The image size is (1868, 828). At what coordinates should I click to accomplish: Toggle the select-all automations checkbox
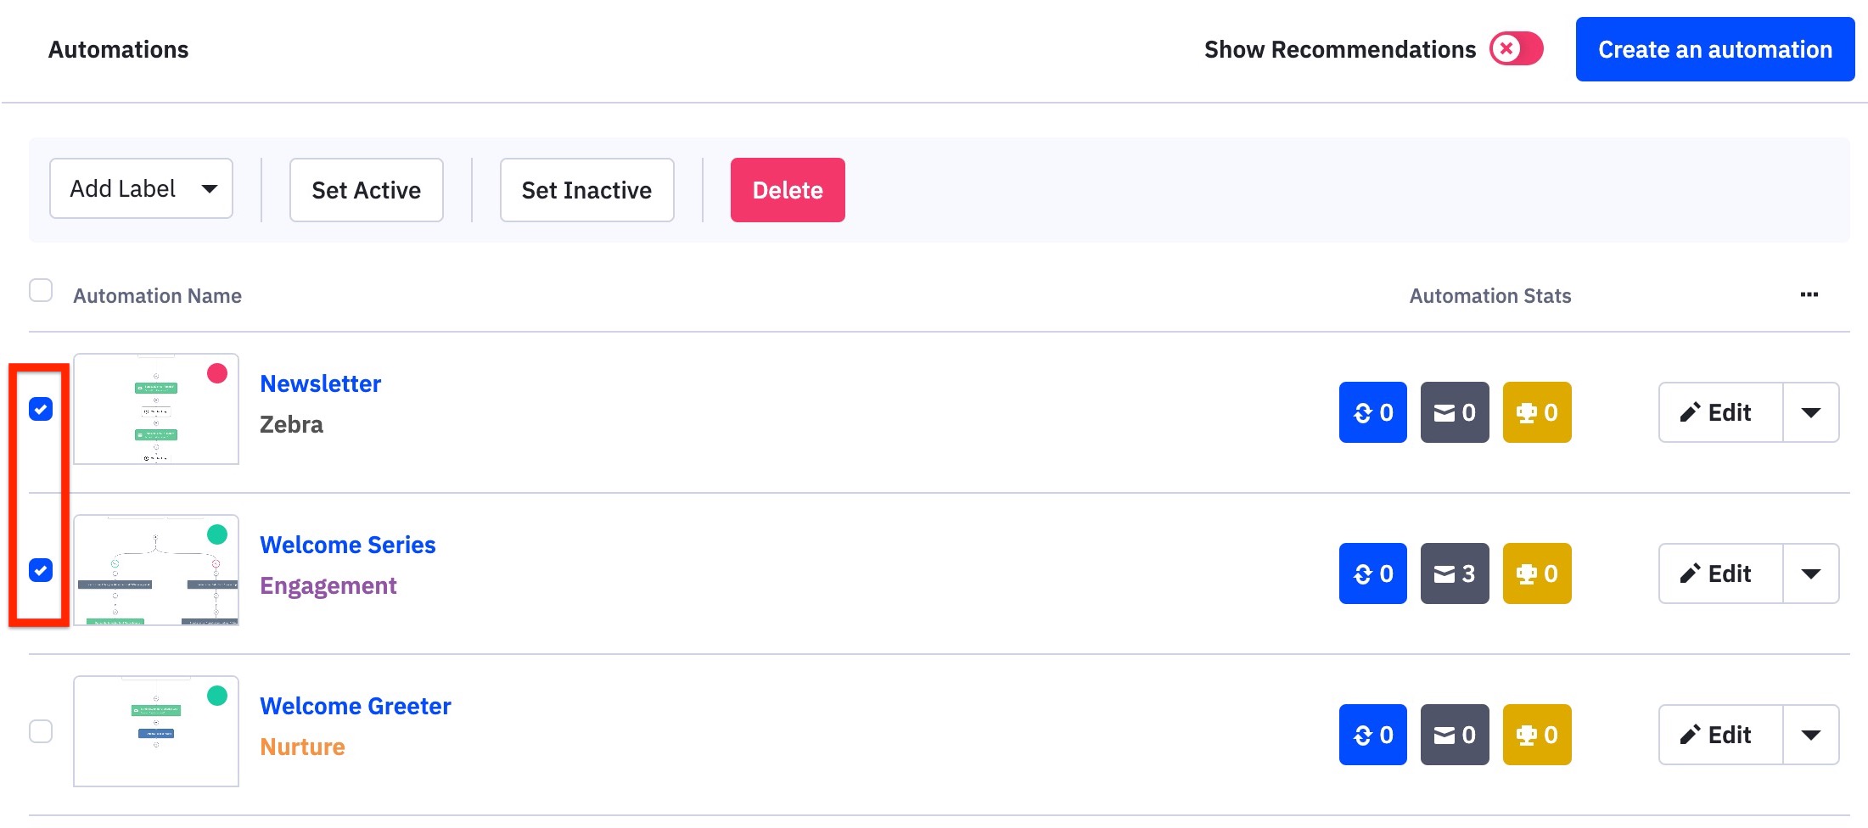41,291
